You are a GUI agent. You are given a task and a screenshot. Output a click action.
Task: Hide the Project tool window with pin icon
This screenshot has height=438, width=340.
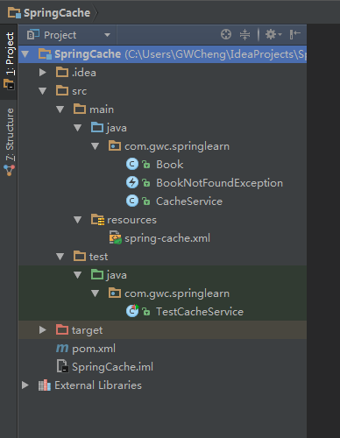click(294, 34)
